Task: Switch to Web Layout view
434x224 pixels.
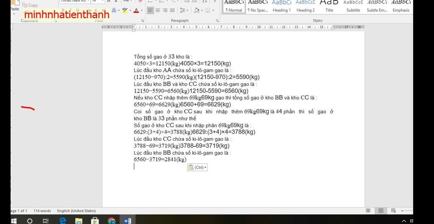Action: pos(393,211)
